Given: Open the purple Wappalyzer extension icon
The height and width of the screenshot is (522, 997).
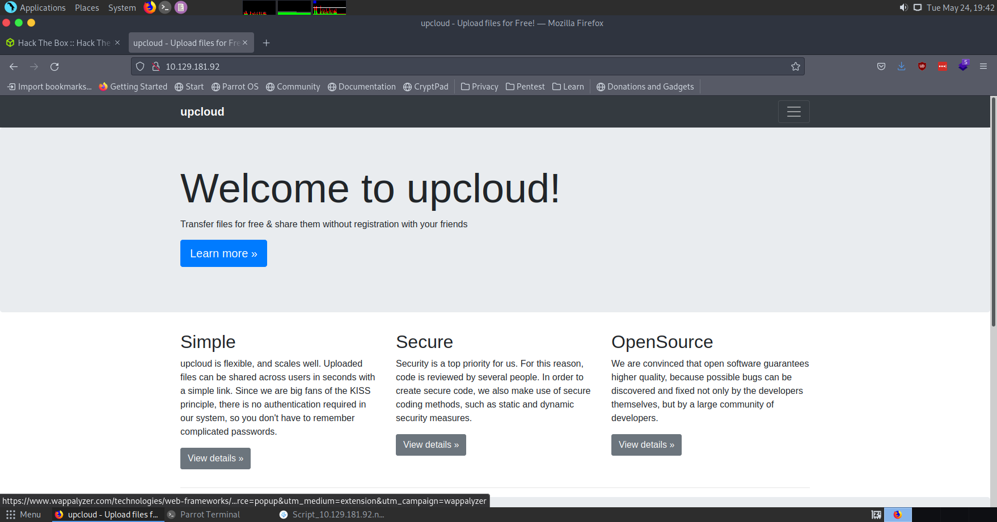Looking at the screenshot, I should [963, 66].
